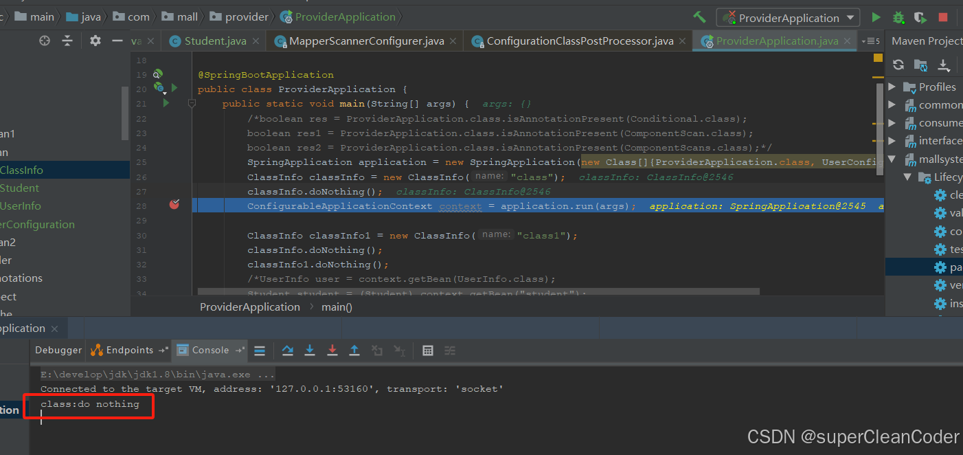
Task: Toggle the breakpoint on line 28
Action: point(174,205)
